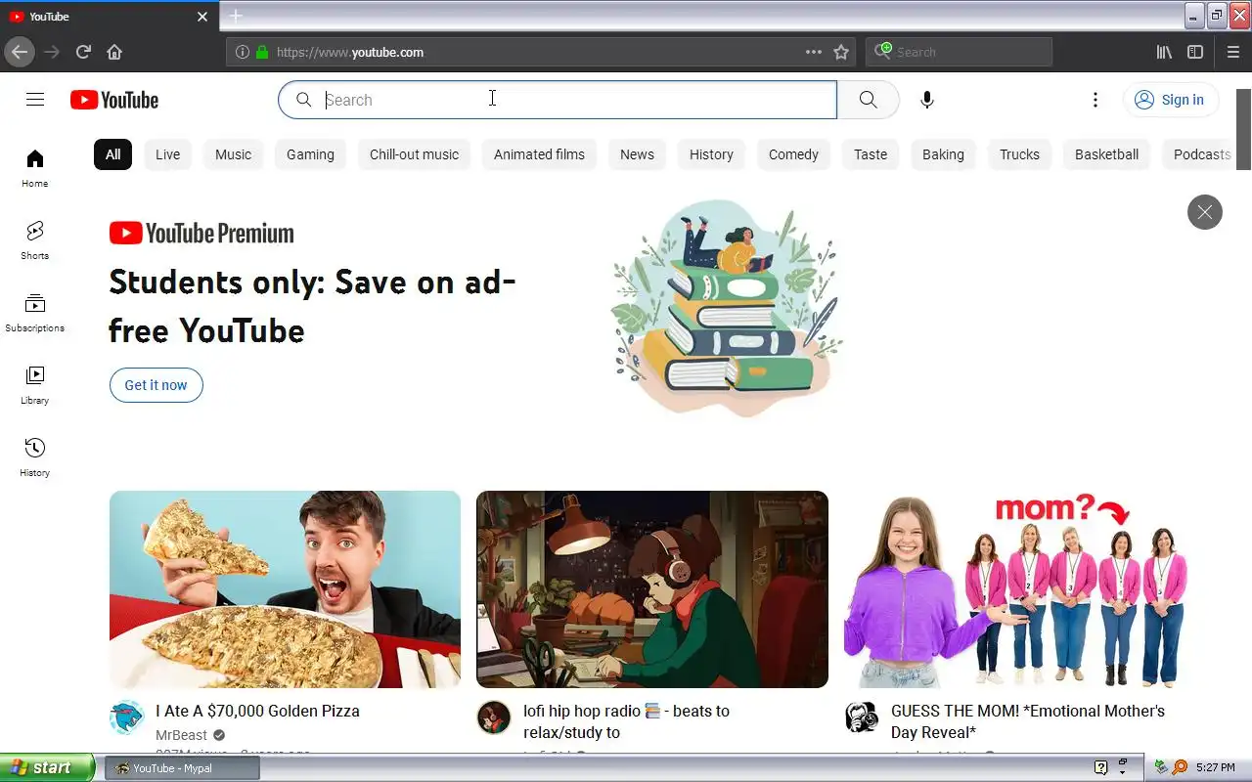This screenshot has width=1252, height=782.
Task: Select the Music filter chip
Action: [234, 154]
